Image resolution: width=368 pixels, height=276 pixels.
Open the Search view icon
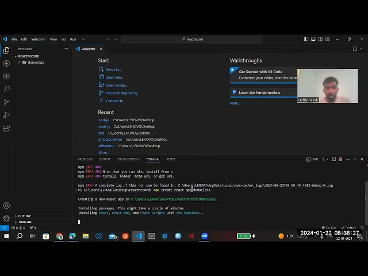[6, 89]
